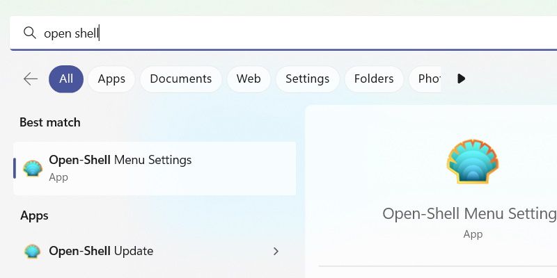Click the "Best match" heading
The height and width of the screenshot is (278, 557).
pos(50,122)
